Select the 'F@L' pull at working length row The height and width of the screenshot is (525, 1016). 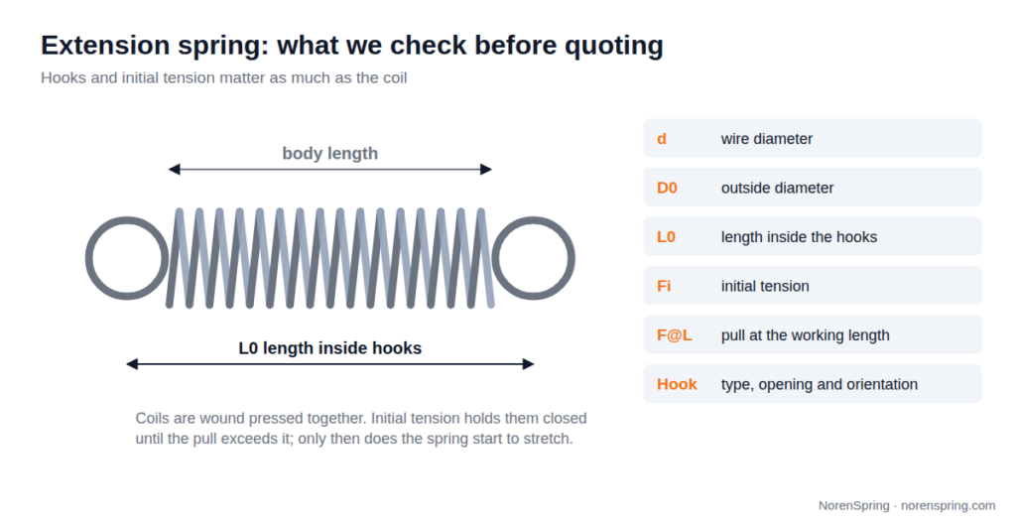point(813,335)
